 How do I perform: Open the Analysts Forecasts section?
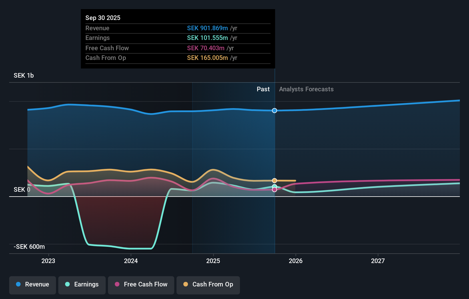point(306,89)
